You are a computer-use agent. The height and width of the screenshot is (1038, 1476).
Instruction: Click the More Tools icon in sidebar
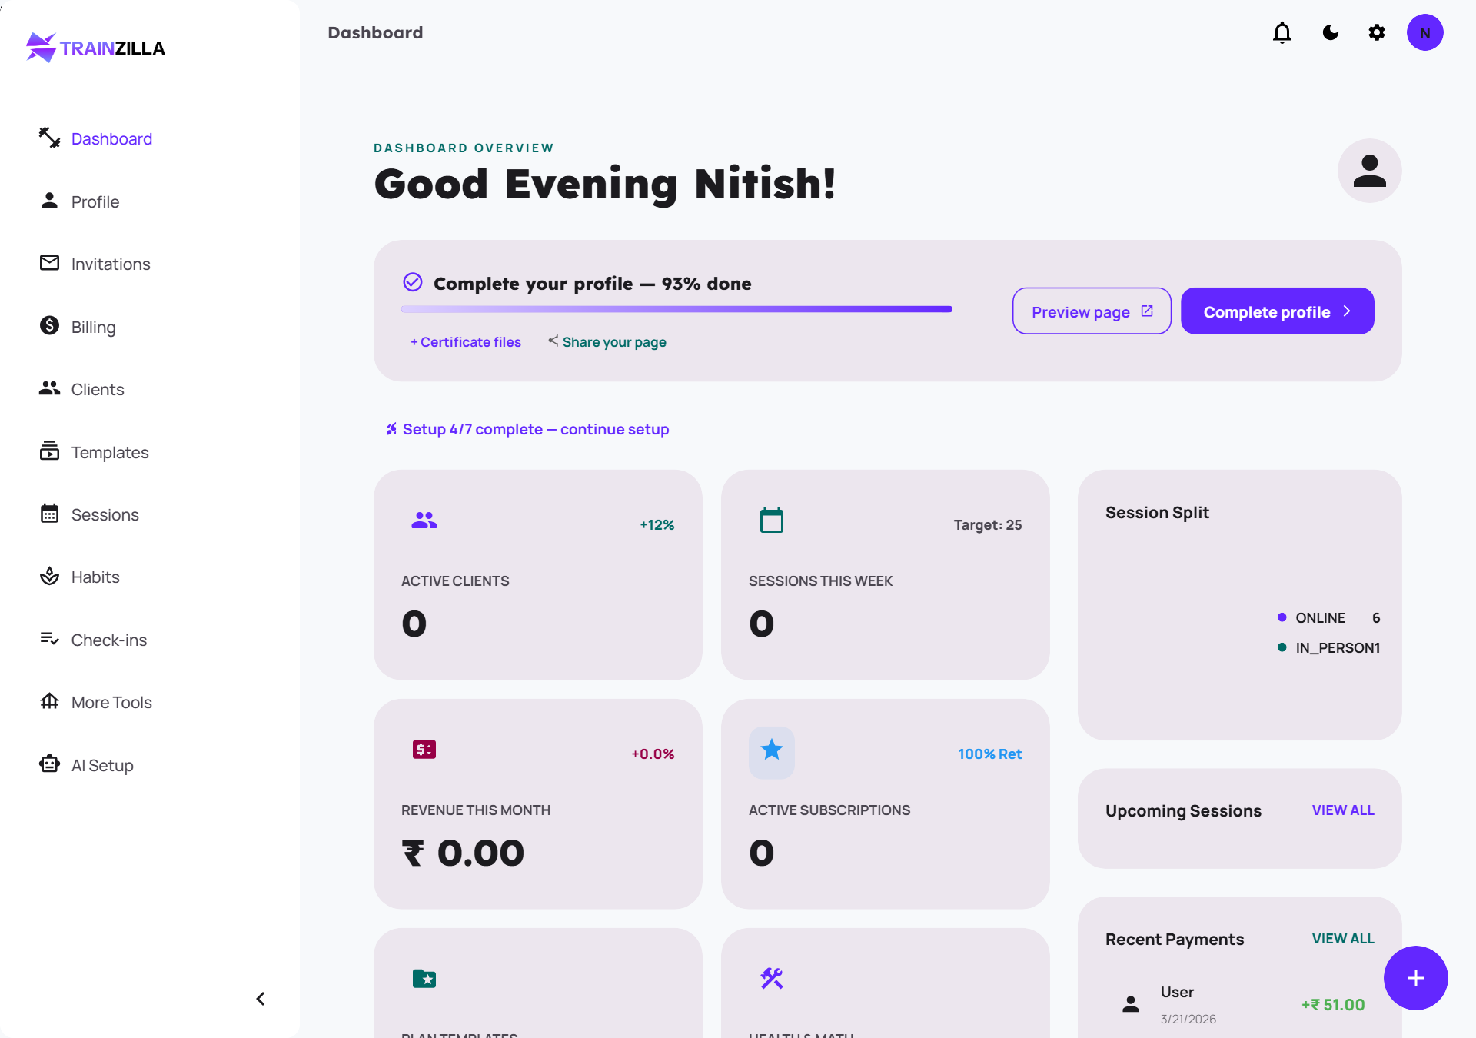click(49, 701)
